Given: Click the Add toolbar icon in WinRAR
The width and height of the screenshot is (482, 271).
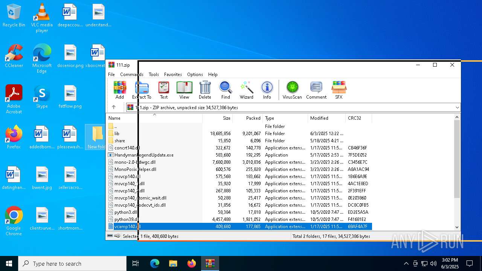Looking at the screenshot, I should (x=120, y=90).
